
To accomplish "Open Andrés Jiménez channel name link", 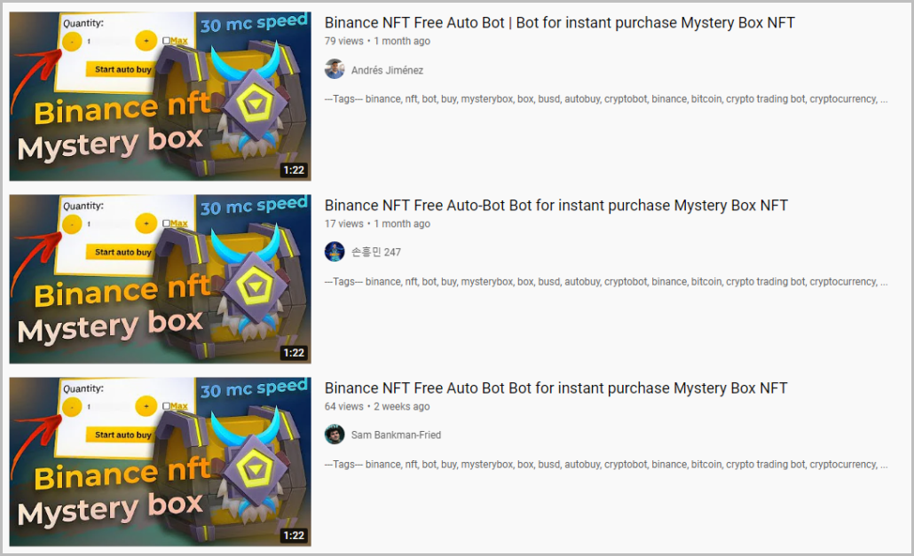I will pos(387,70).
